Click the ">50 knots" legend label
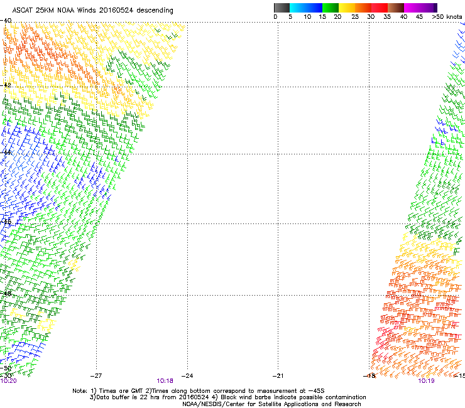The image size is (465, 408). [x=447, y=17]
